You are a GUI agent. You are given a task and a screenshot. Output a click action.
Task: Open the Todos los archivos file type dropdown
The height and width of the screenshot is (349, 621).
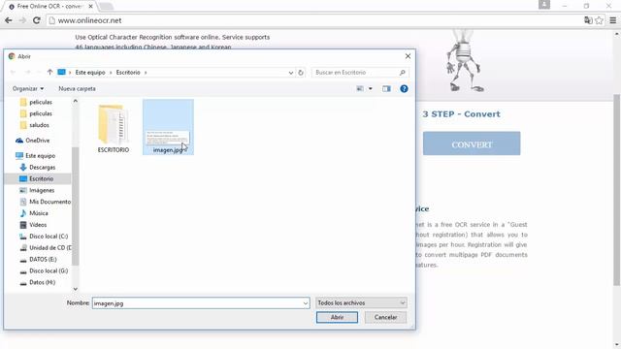(x=361, y=302)
